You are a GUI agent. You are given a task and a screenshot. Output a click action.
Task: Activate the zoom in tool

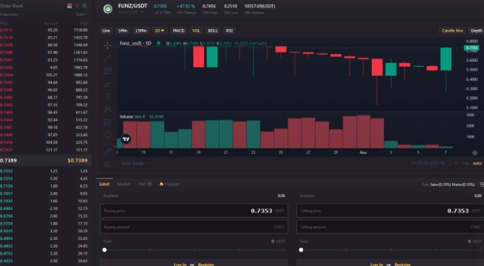[x=107, y=164]
